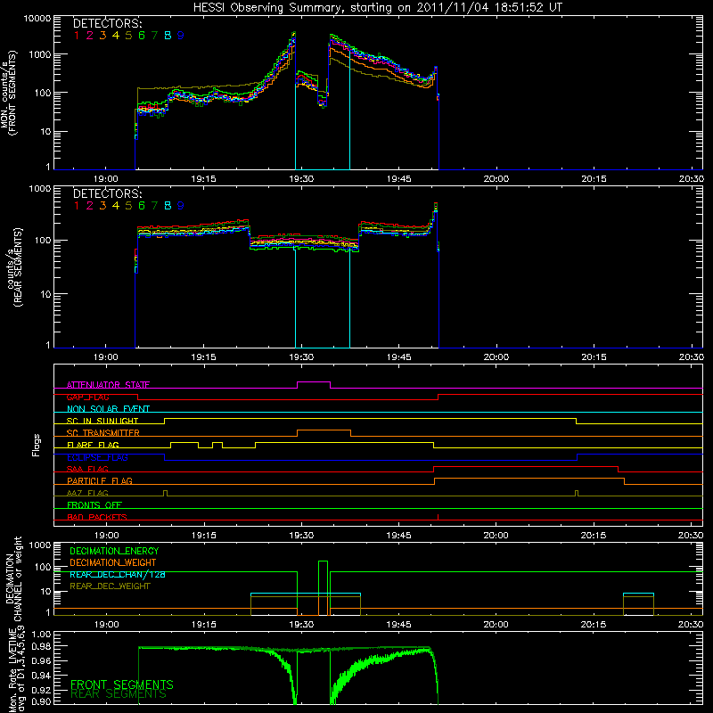Click the vertical Flags axis title
Image resolution: width=713 pixels, height=713 pixels.
(37, 445)
